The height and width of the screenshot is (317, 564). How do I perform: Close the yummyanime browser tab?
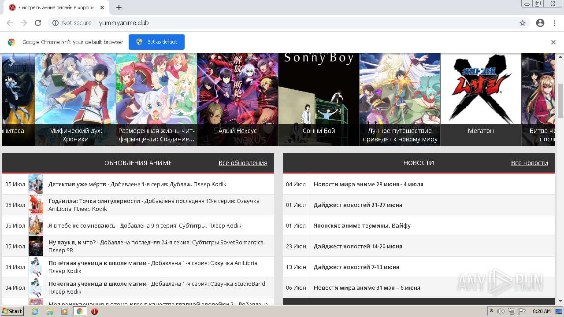[x=103, y=7]
